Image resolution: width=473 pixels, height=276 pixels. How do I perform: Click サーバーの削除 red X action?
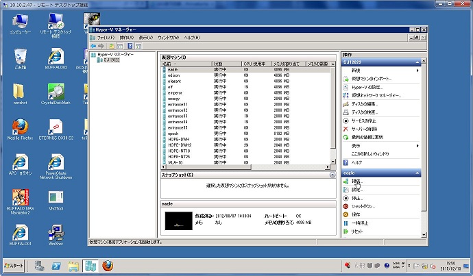tap(346, 129)
